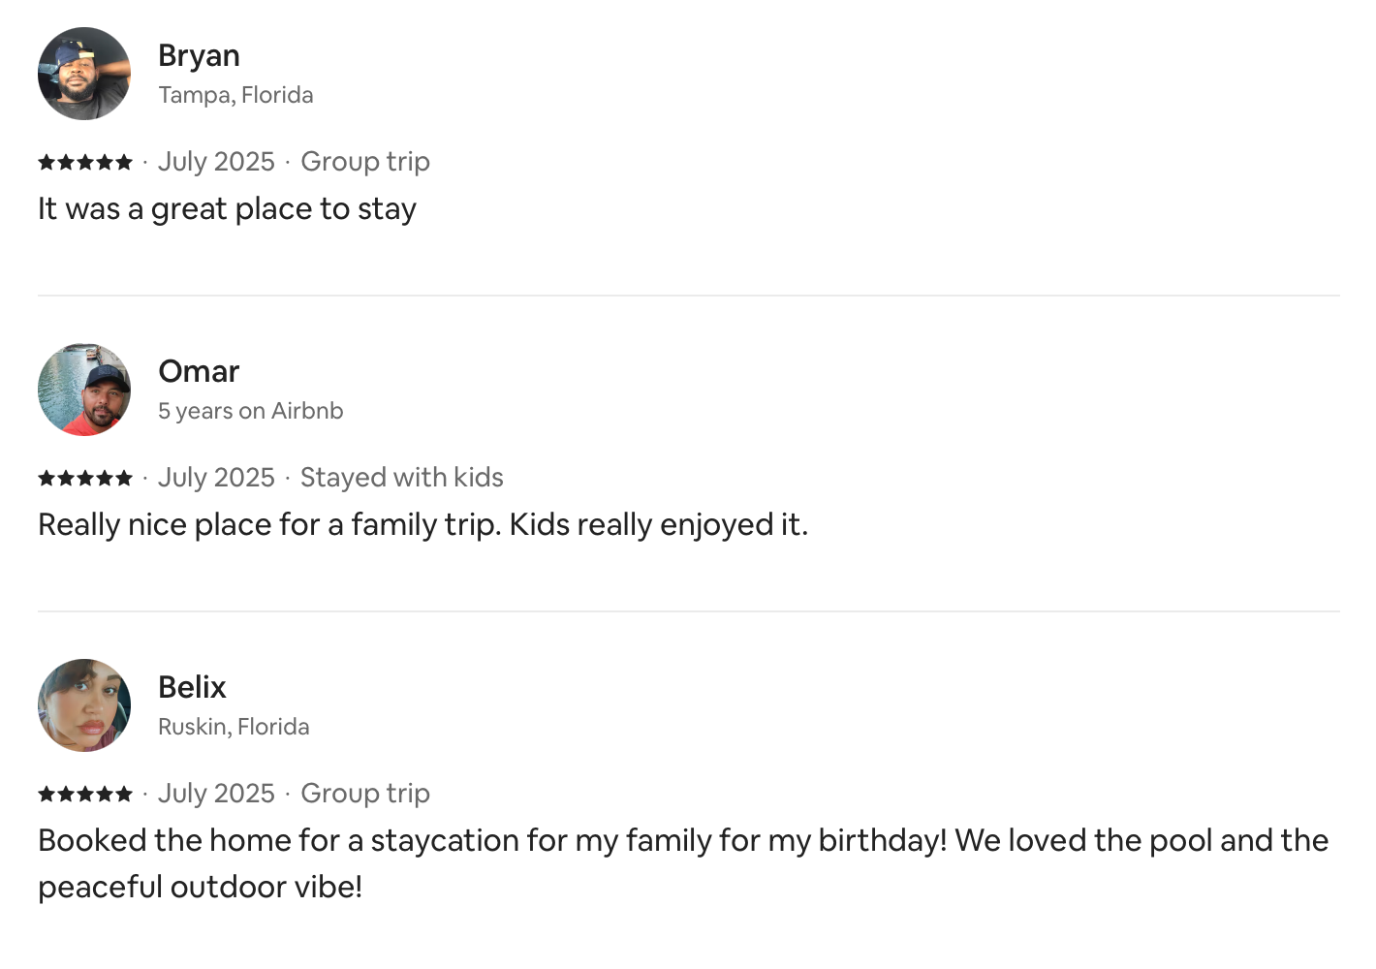
Task: Click the "Tampa, Florida" location text
Action: click(235, 95)
